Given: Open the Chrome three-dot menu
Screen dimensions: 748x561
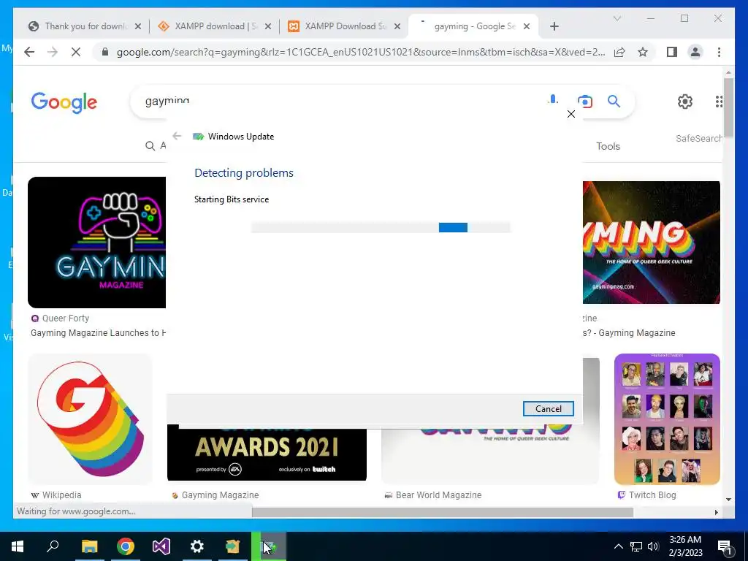Looking at the screenshot, I should click(719, 52).
